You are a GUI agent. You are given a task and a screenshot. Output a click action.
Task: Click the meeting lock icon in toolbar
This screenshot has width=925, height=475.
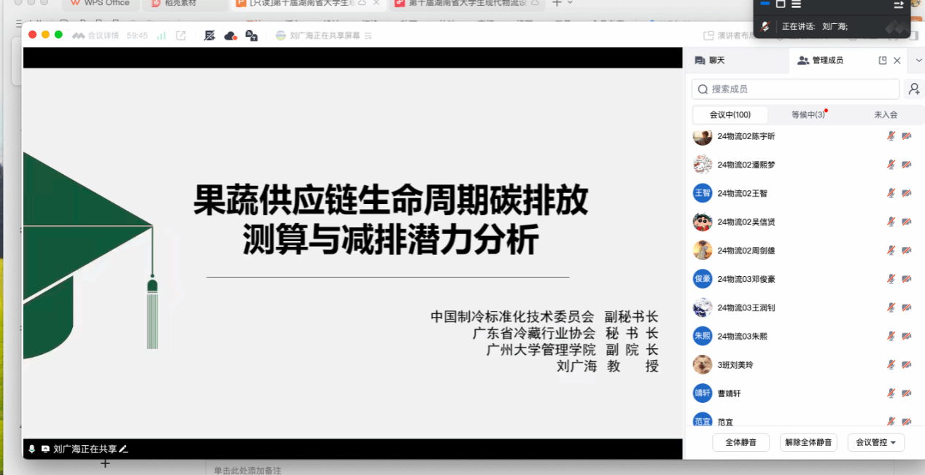pyautogui.click(x=252, y=35)
